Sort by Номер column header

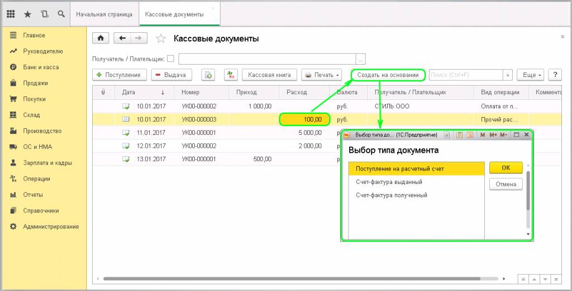(201, 93)
